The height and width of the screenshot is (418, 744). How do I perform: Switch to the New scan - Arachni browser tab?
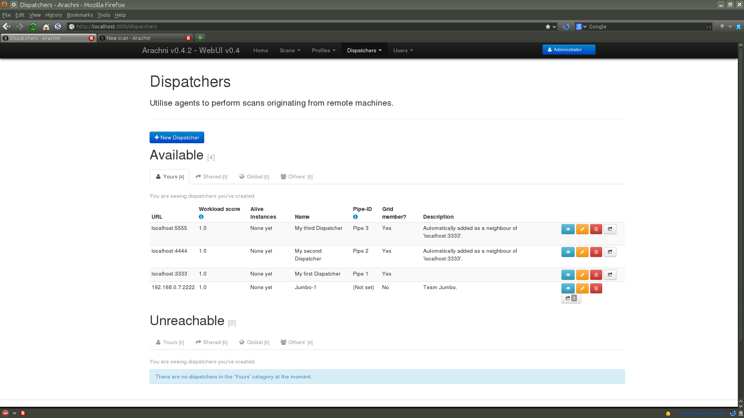pos(145,38)
